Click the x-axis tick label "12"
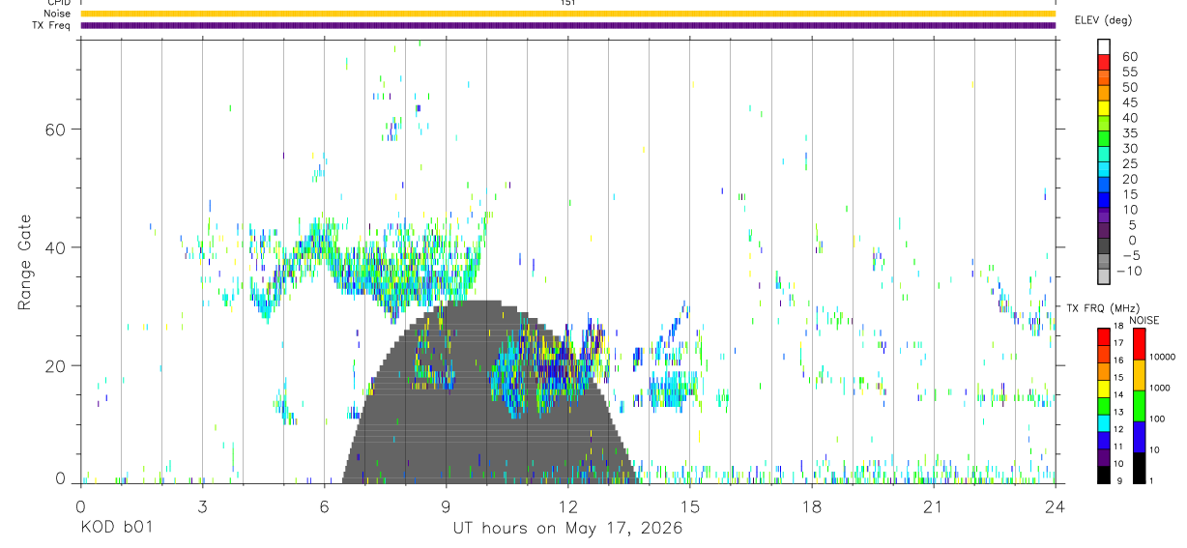 567,507
